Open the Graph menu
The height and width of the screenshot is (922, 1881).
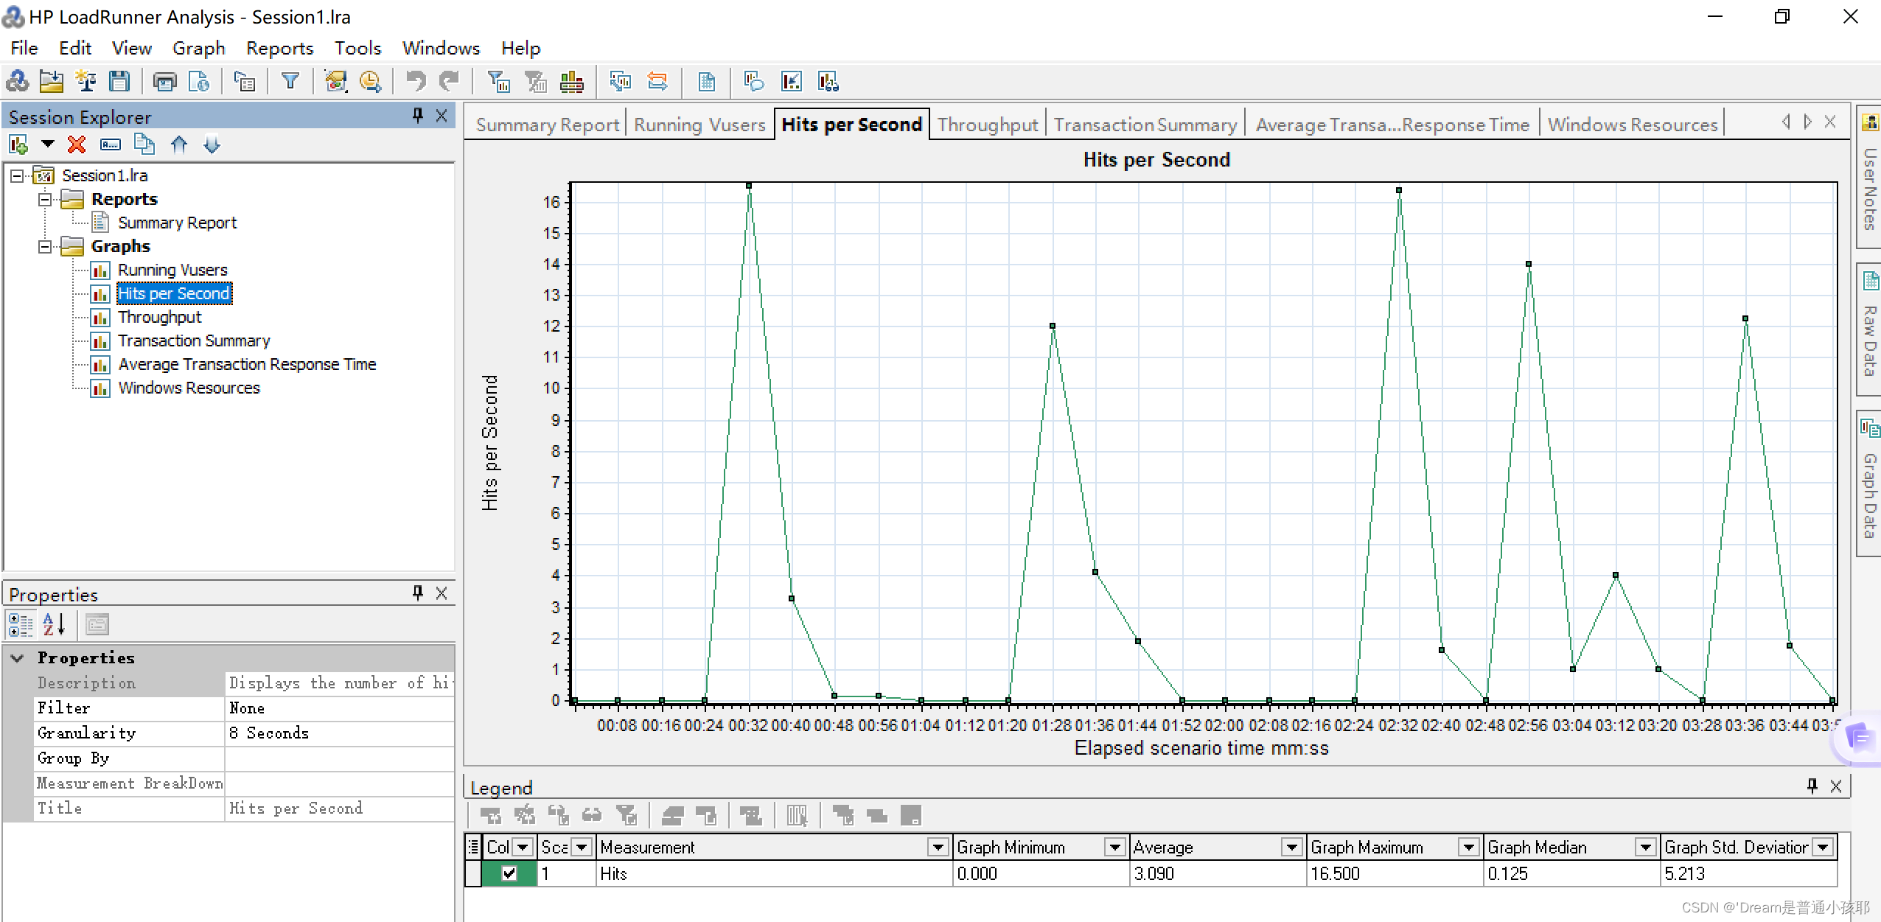(198, 48)
